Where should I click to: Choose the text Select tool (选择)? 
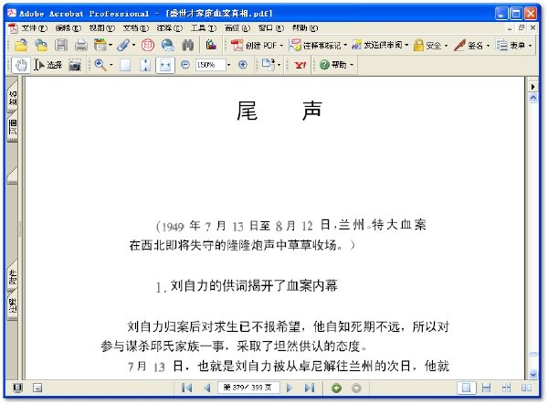tap(47, 65)
